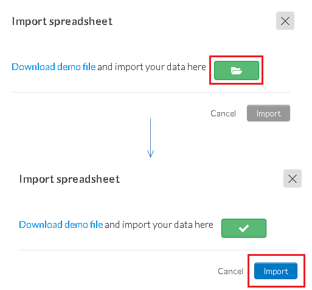Click the arrowhead tip of the blue arrow
312x290 pixels.
tap(150, 157)
